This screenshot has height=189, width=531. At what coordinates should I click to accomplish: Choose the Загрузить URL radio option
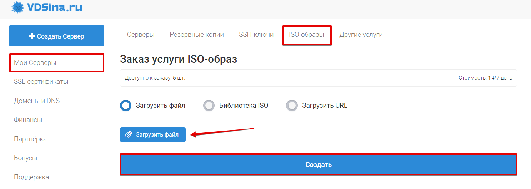[292, 106]
